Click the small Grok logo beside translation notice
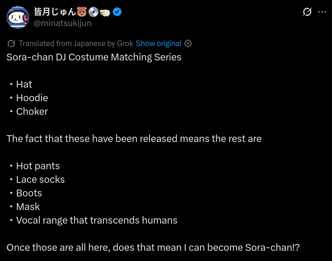 tap(11, 43)
